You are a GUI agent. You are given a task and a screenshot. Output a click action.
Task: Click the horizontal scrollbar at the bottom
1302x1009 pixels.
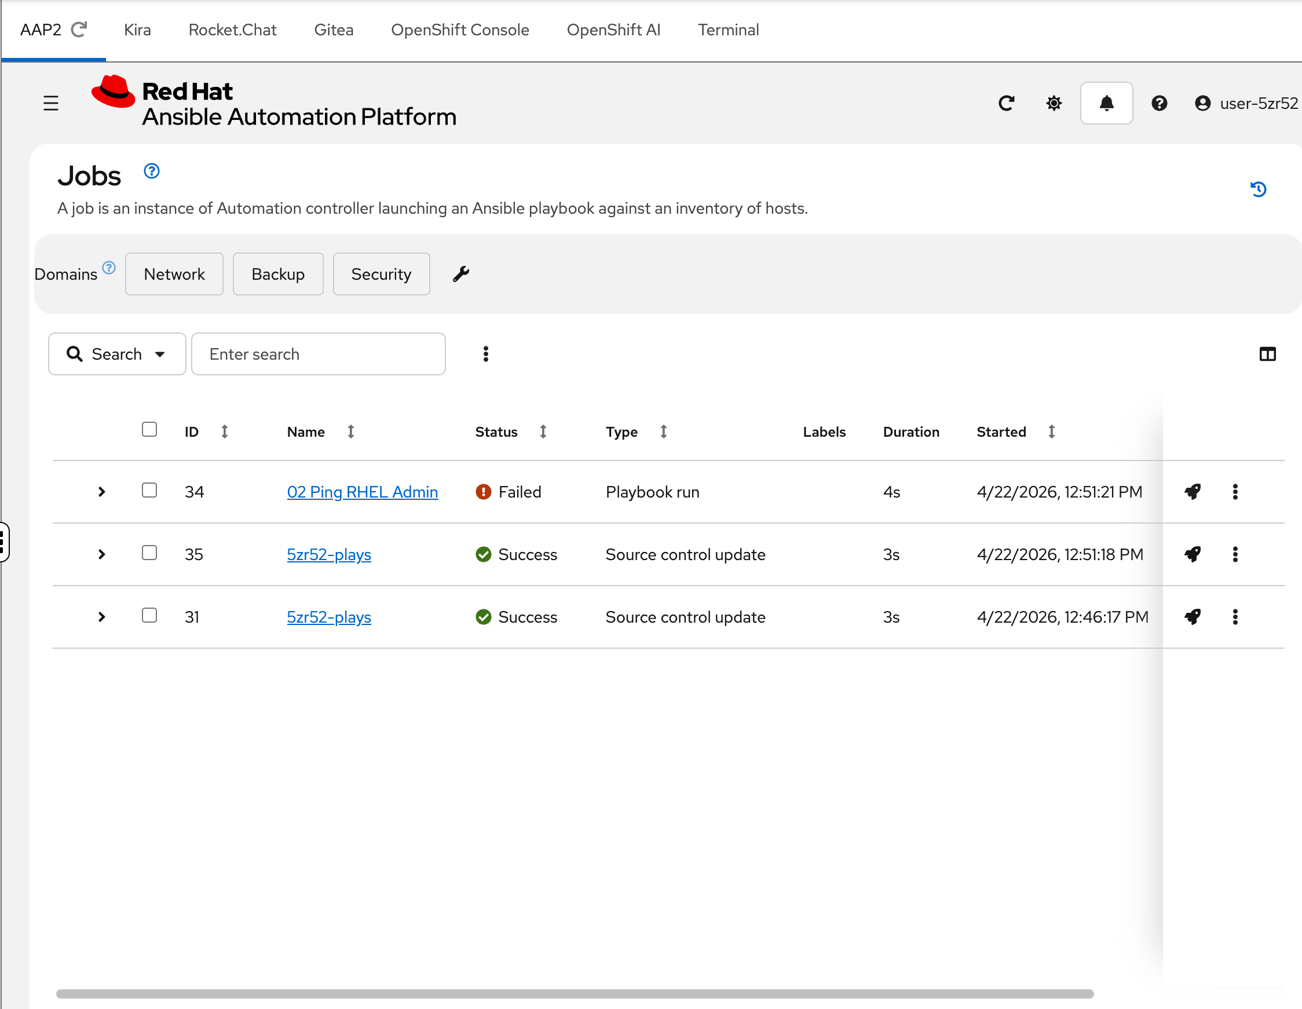pyautogui.click(x=575, y=993)
